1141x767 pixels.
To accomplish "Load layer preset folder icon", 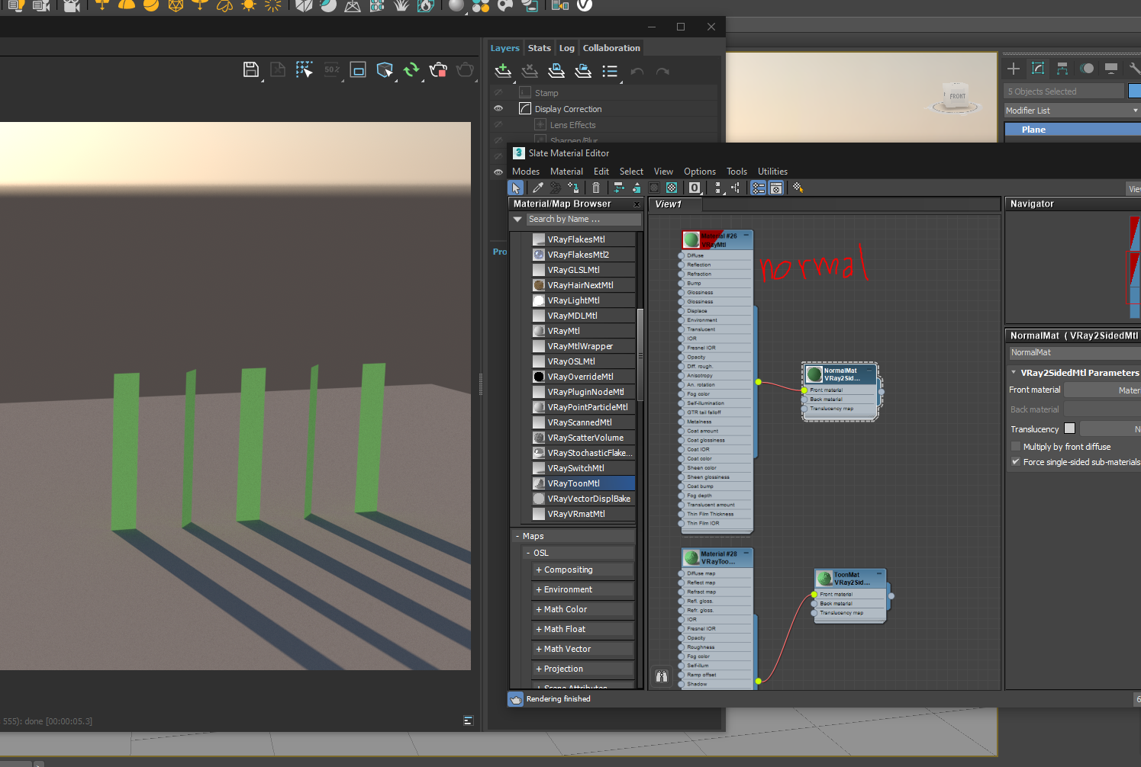I will [x=583, y=71].
